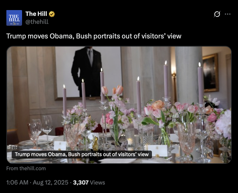This screenshot has width=238, height=193.
Task: Open The Hill display name profile
Action: point(36,14)
